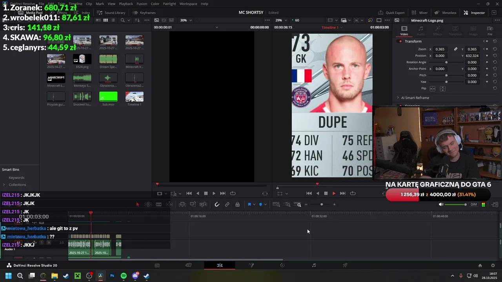Open the Help menu
502x282 pixels.
pyautogui.click(x=204, y=4)
